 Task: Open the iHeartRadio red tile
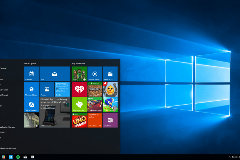click(79, 89)
